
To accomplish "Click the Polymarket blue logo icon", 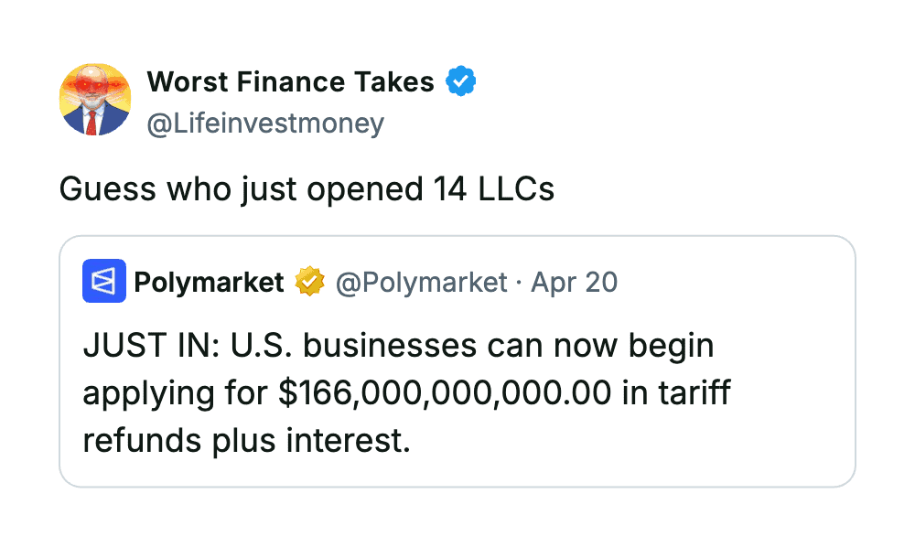I will pos(103,281).
